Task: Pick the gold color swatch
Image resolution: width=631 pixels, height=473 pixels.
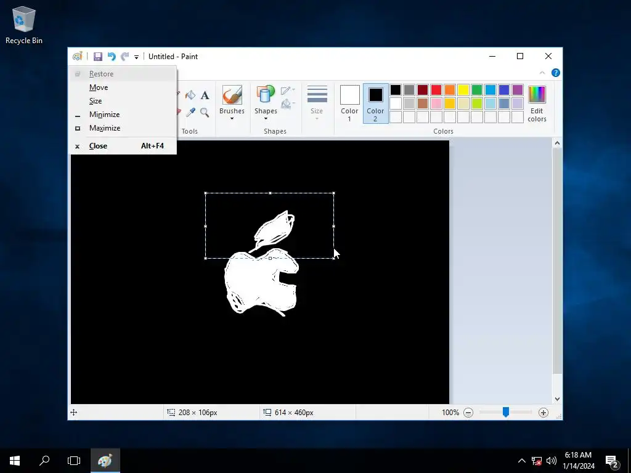Action: [449, 103]
